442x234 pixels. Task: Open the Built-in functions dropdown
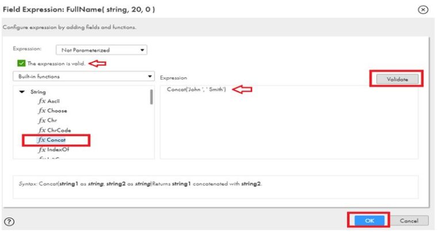click(x=83, y=77)
